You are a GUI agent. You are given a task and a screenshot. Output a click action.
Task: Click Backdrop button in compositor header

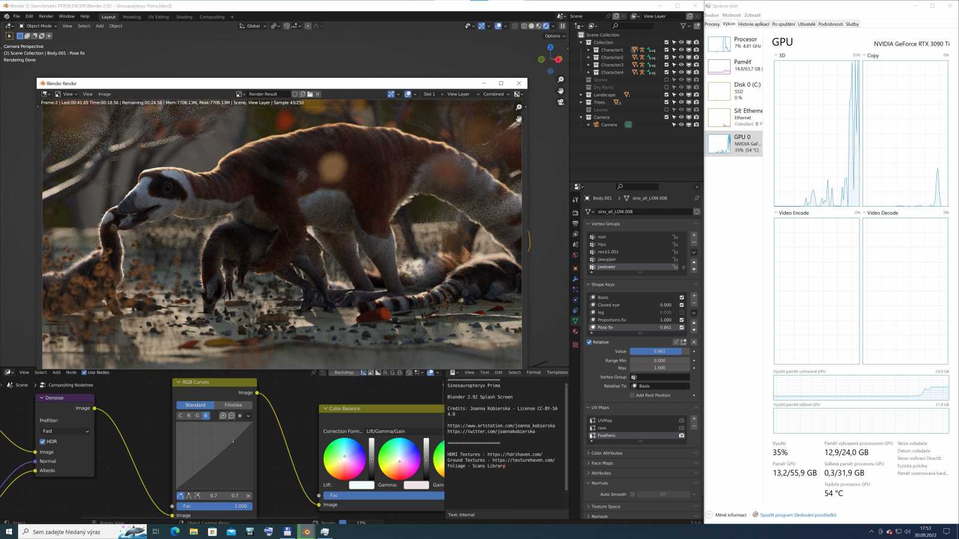(343, 373)
